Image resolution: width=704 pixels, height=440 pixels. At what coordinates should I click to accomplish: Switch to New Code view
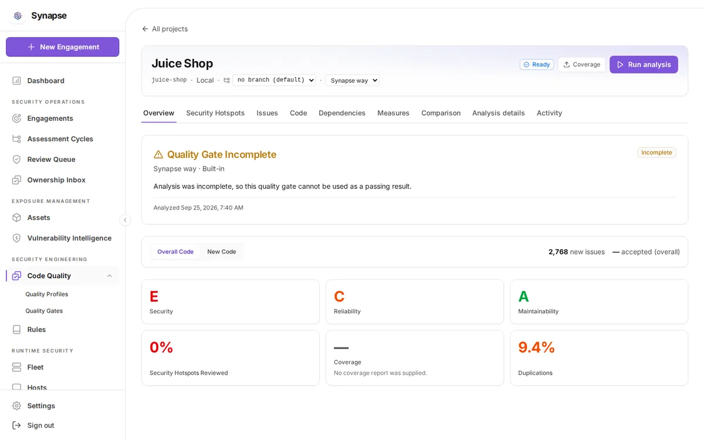(222, 252)
